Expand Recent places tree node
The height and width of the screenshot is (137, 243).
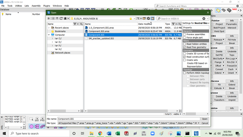(49, 28)
